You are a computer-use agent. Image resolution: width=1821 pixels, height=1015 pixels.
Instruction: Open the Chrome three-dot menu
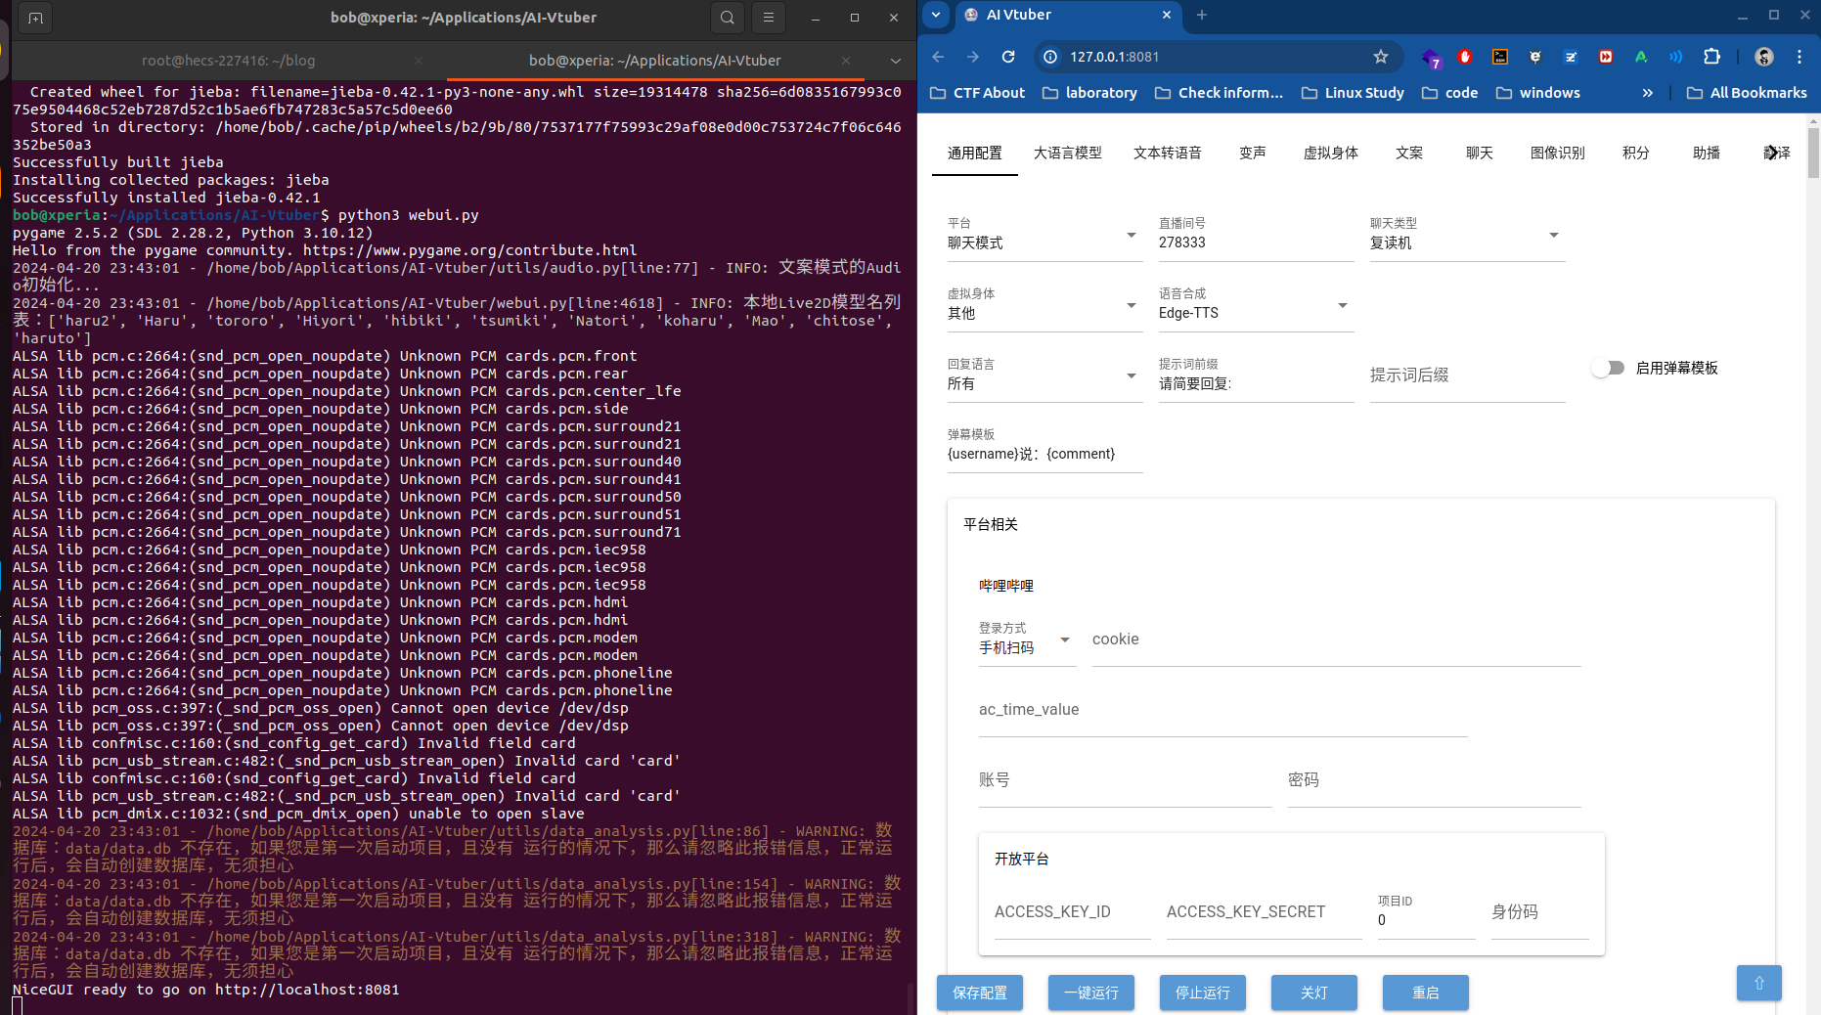coord(1799,57)
